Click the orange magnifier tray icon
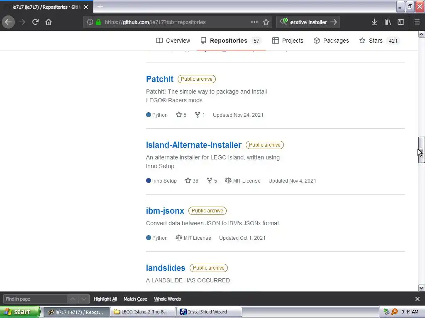425x318 pixels. 395,312
